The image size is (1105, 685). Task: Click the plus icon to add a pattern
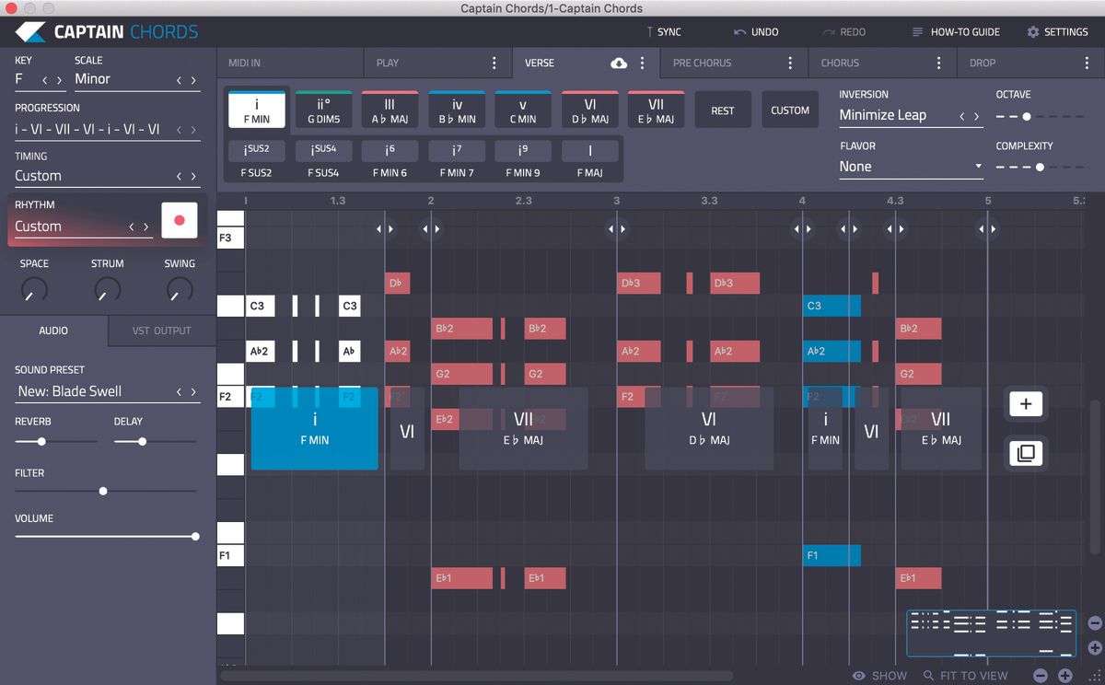(x=1025, y=403)
